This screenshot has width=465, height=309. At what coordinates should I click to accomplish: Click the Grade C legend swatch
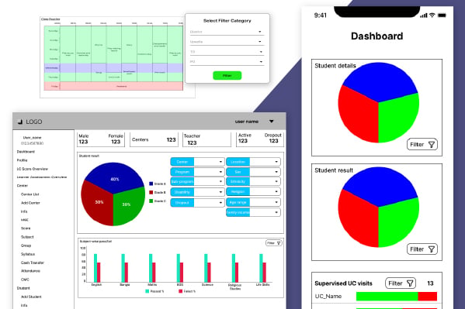click(x=151, y=201)
